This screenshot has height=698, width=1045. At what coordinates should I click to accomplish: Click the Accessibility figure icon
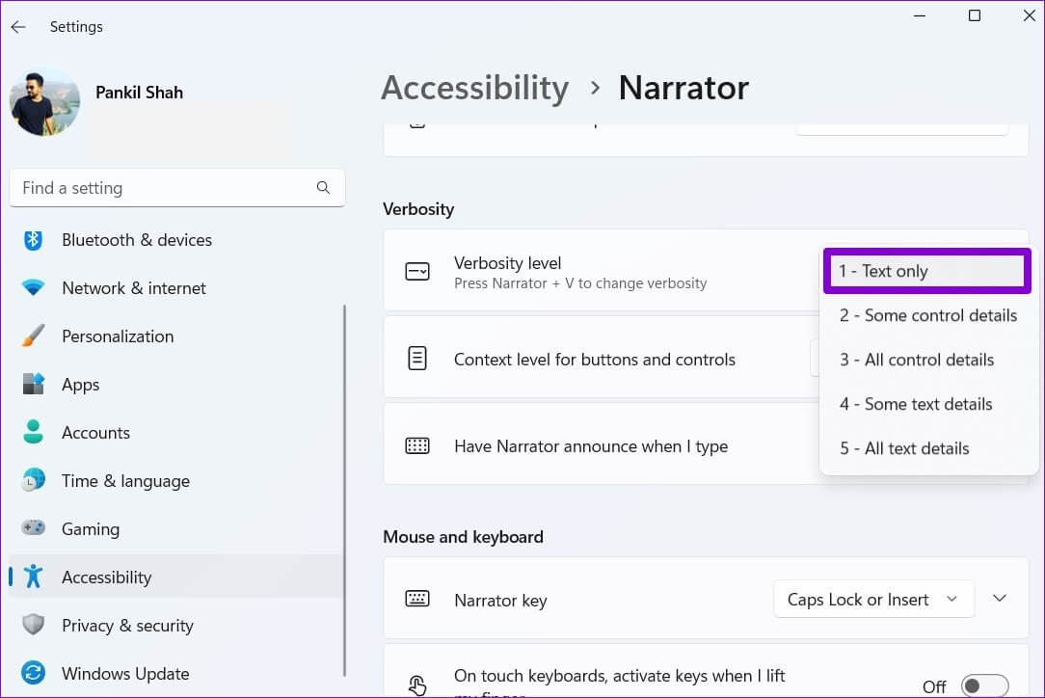tap(33, 577)
